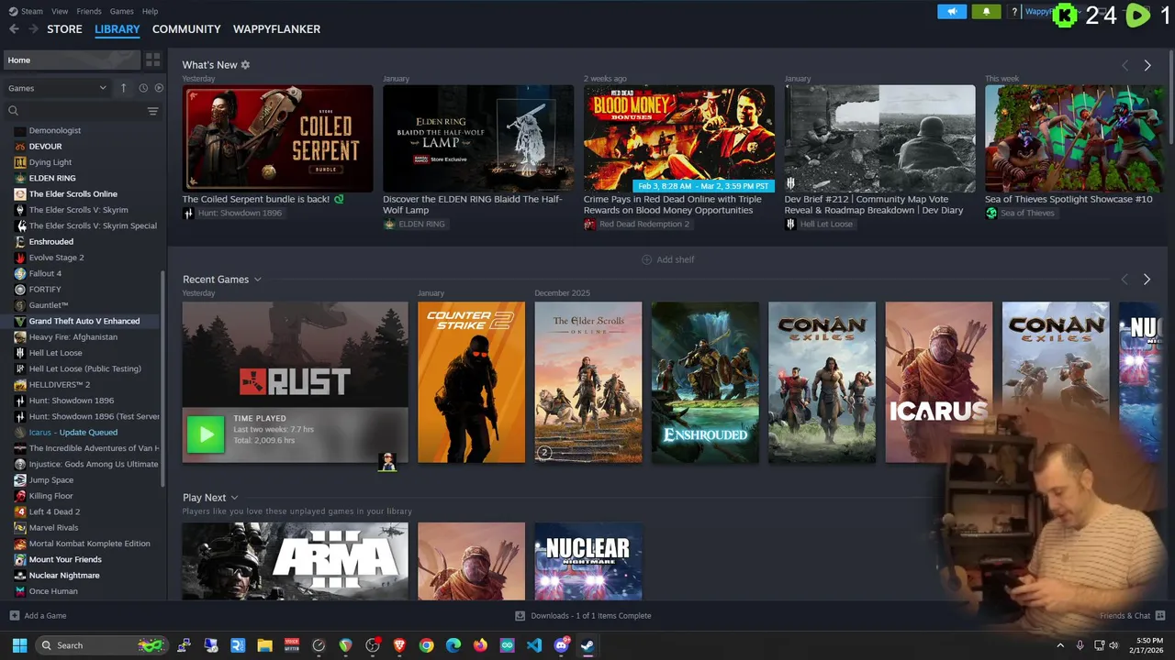Viewport: 1175px width, 660px height.
Task: Open the View menu
Action: pos(60,11)
